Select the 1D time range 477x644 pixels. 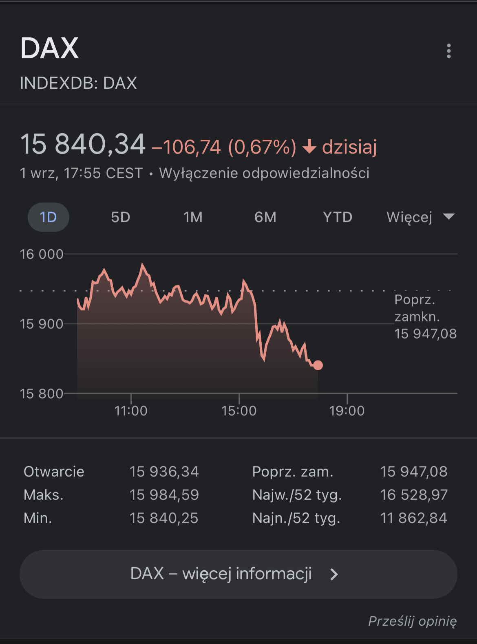[49, 217]
